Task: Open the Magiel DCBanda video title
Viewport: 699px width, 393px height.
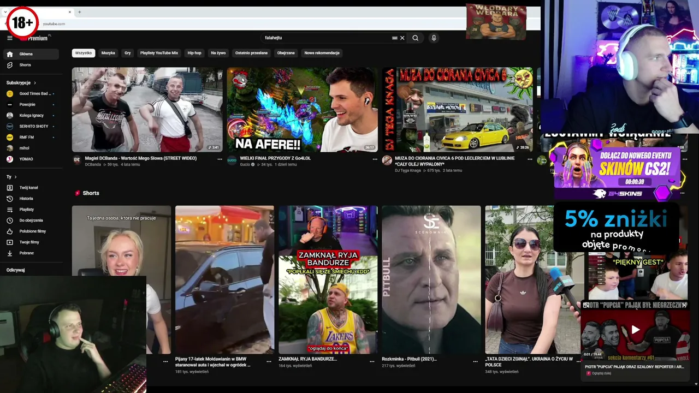Action: tap(141, 158)
